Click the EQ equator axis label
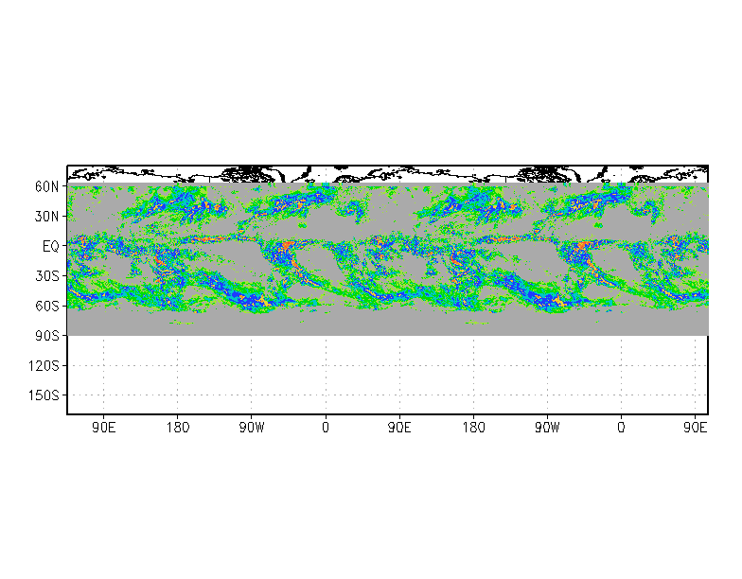This screenshot has height=579, width=742. point(51,246)
